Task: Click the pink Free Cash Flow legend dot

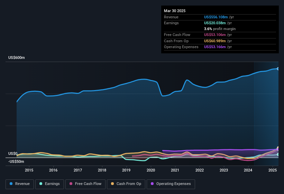Action: click(x=71, y=184)
